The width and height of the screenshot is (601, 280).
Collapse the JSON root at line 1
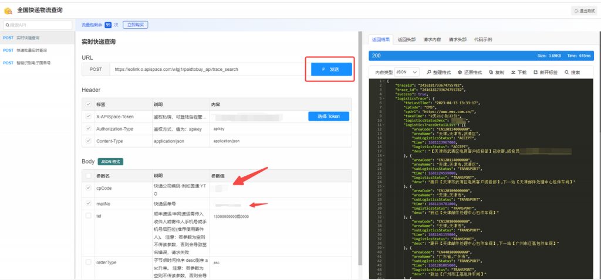[385, 81]
